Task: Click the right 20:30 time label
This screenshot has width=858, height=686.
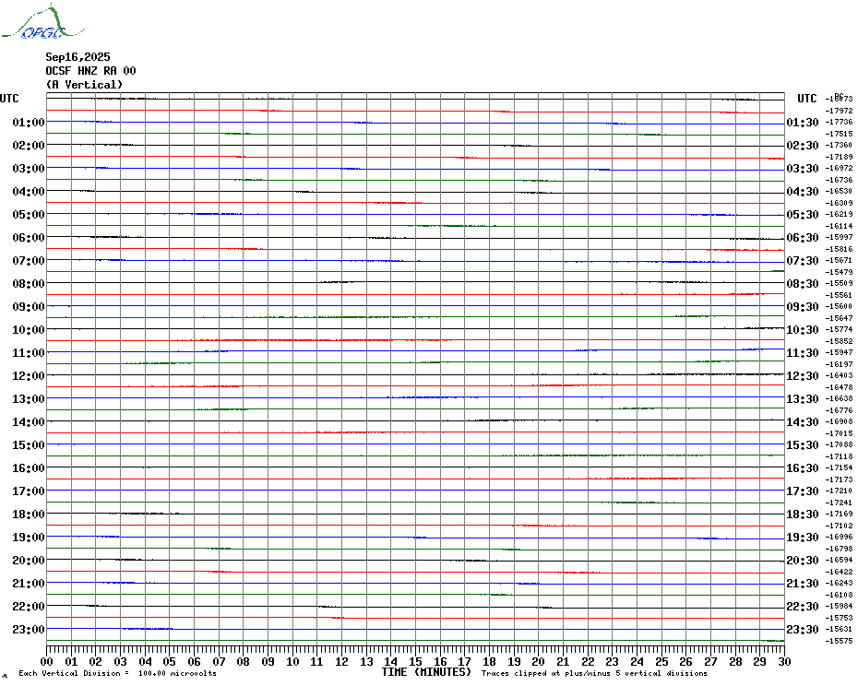Action: pyautogui.click(x=803, y=561)
